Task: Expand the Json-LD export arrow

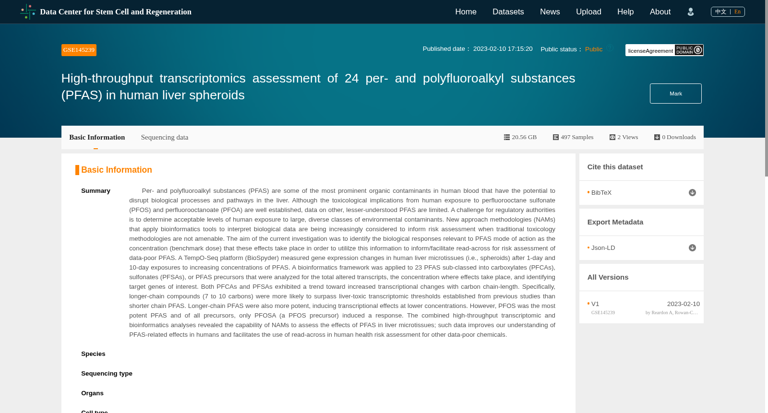Action: pos(692,248)
